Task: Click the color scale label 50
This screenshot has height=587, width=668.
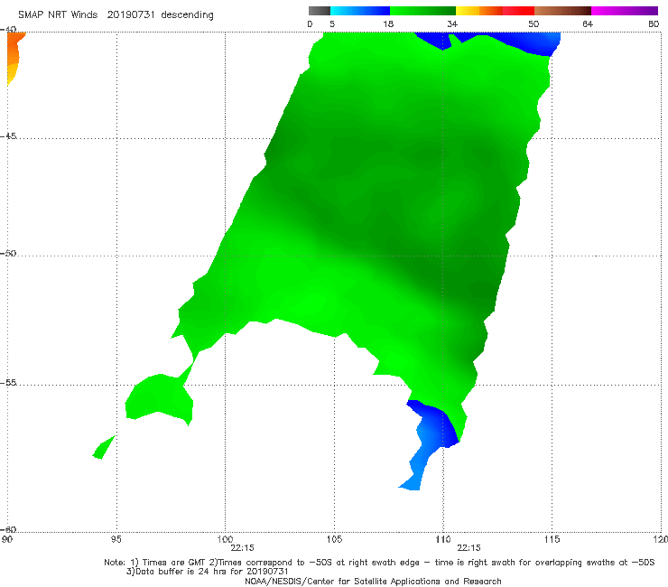Action: (x=533, y=23)
